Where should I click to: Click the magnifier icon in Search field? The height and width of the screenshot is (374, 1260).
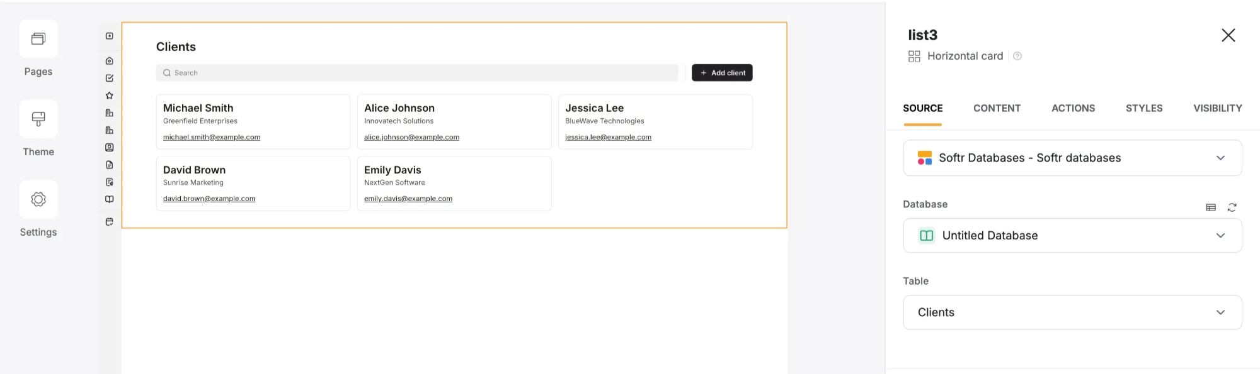[x=167, y=73]
